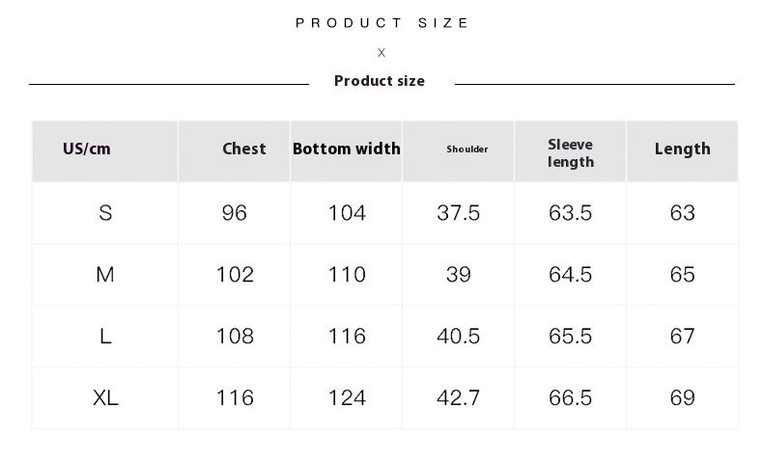This screenshot has height=460, width=763.
Task: Click the Sleeve length column header
Action: coord(571,153)
